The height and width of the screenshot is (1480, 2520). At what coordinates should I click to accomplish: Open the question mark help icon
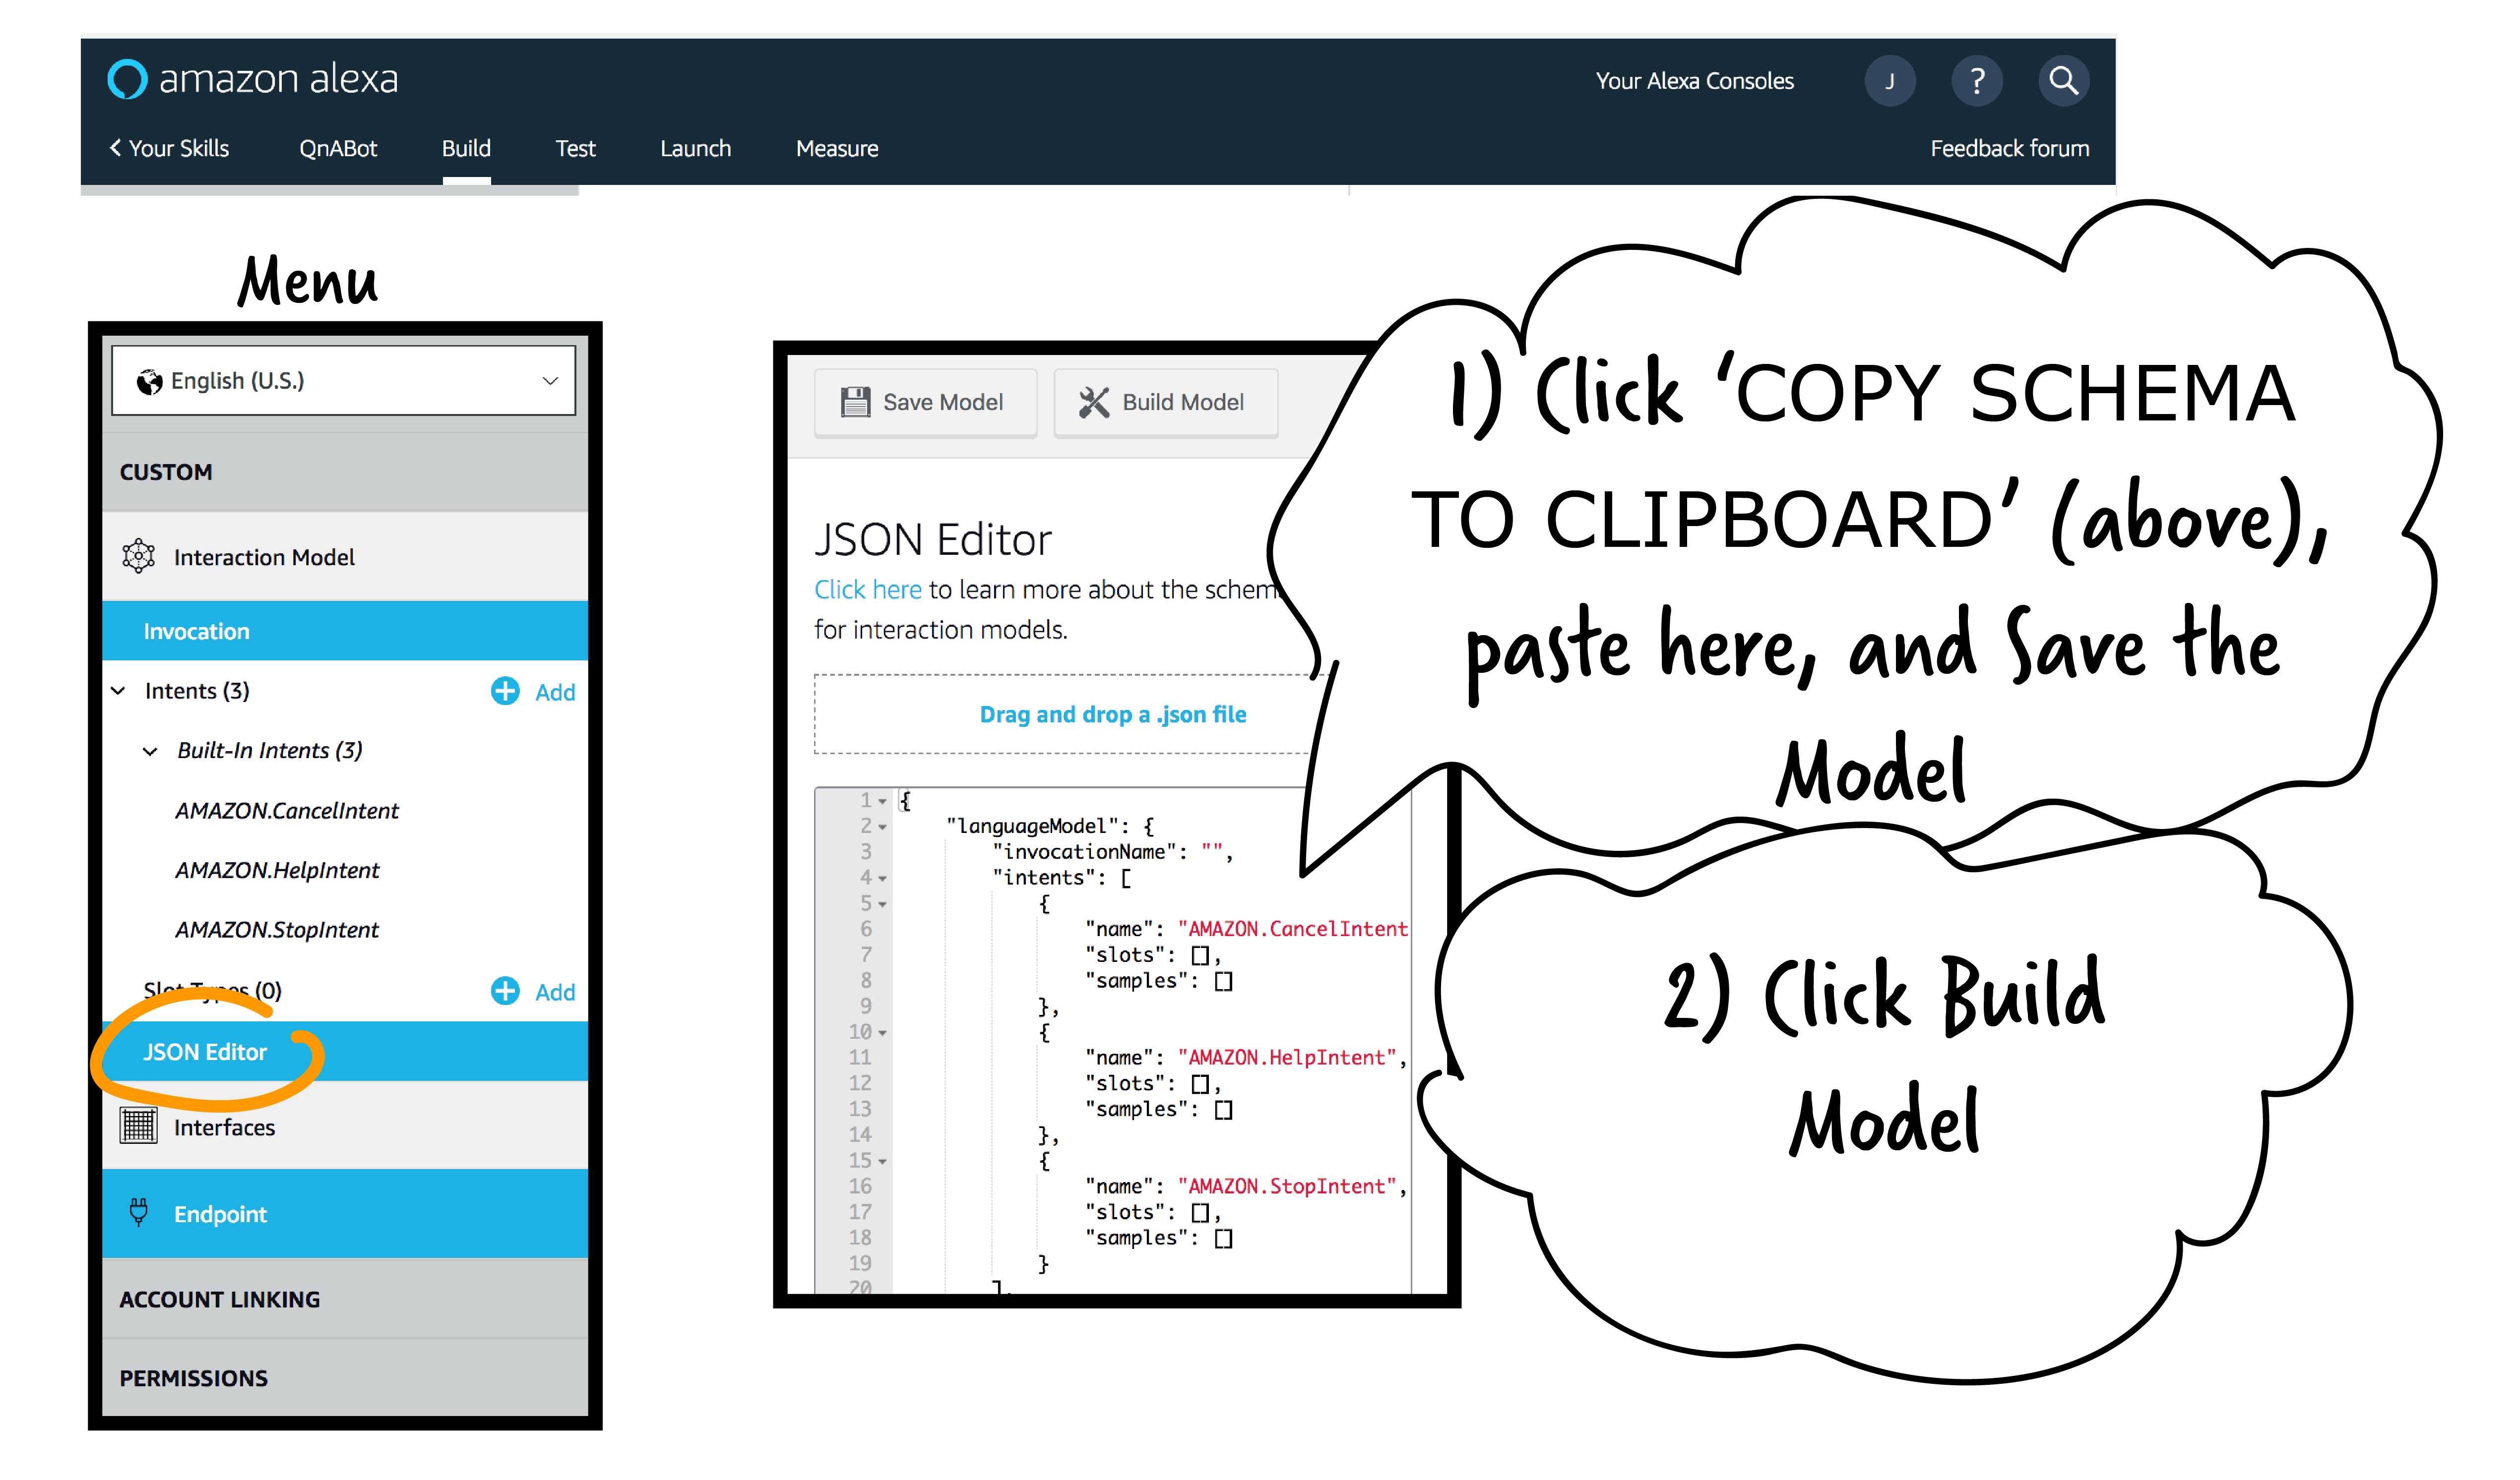click(x=1976, y=81)
